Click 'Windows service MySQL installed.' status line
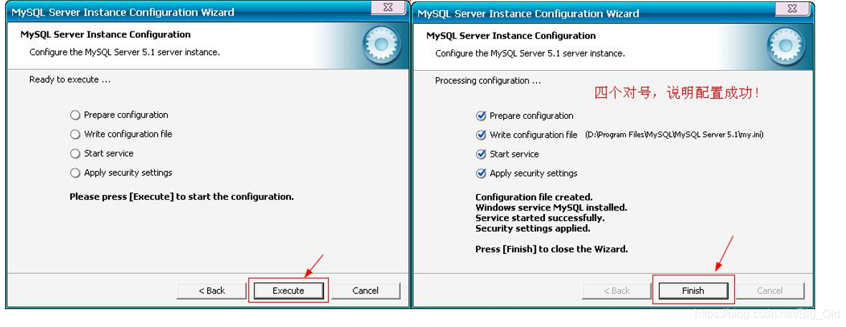846x327 pixels. pyautogui.click(x=551, y=208)
